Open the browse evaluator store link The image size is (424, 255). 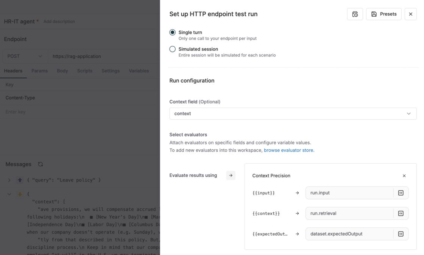point(289,150)
